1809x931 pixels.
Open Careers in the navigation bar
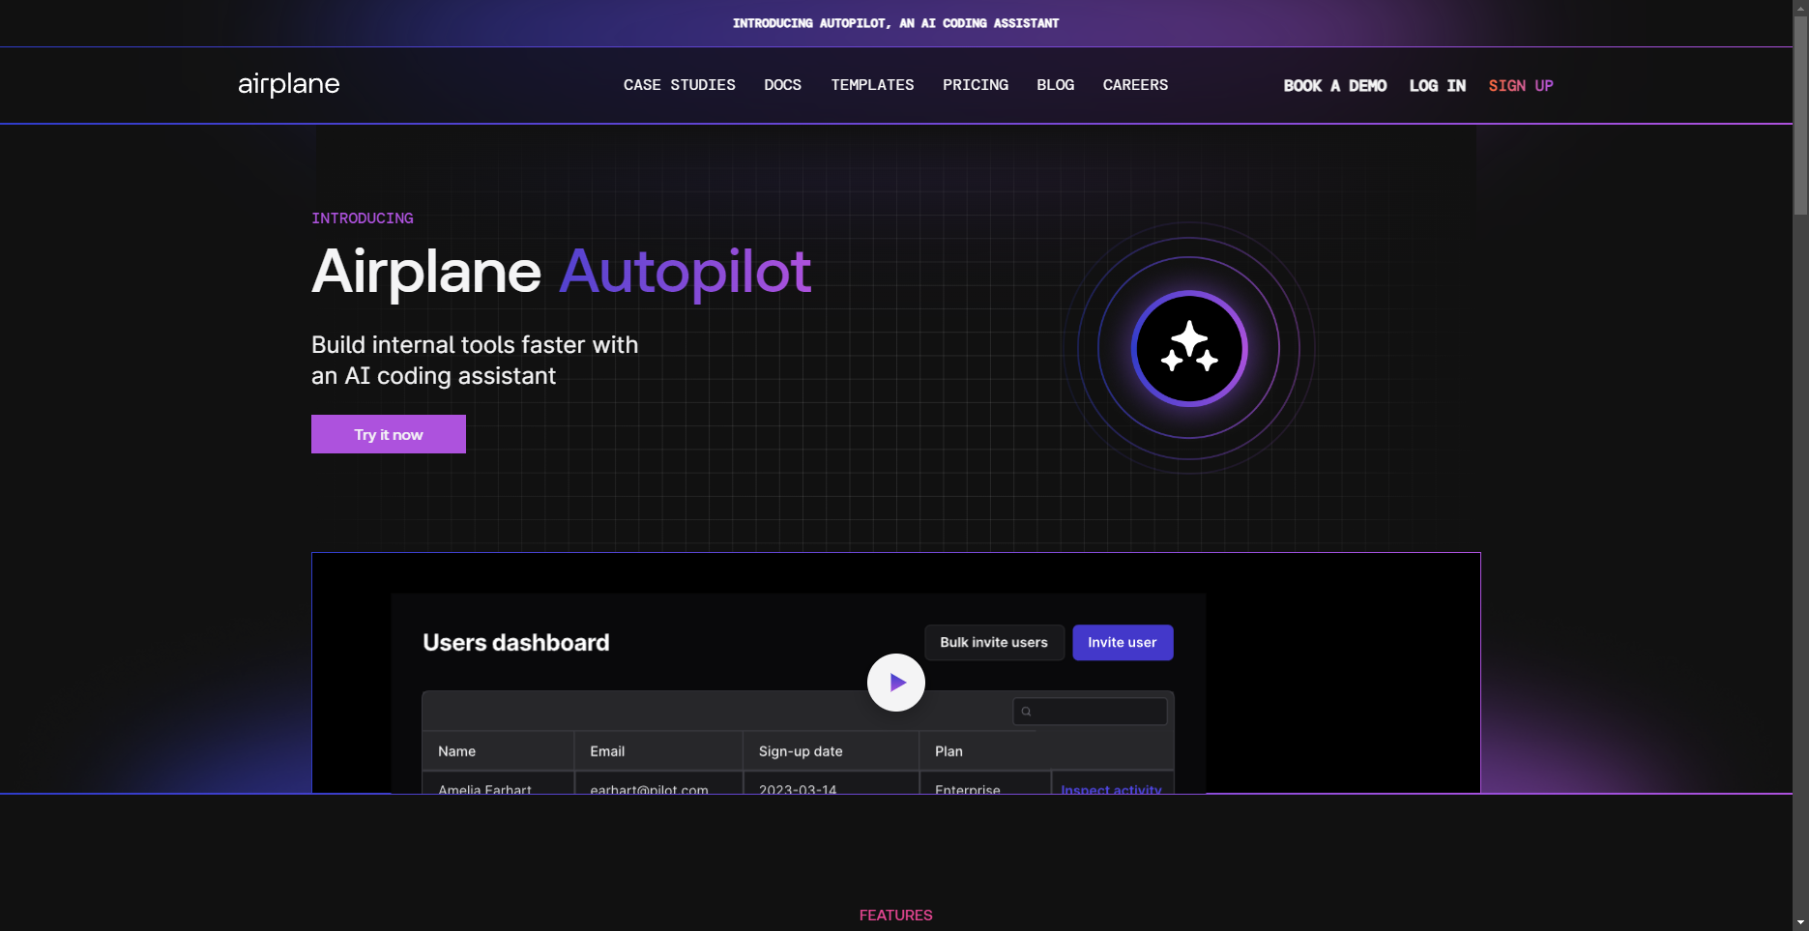click(1135, 85)
